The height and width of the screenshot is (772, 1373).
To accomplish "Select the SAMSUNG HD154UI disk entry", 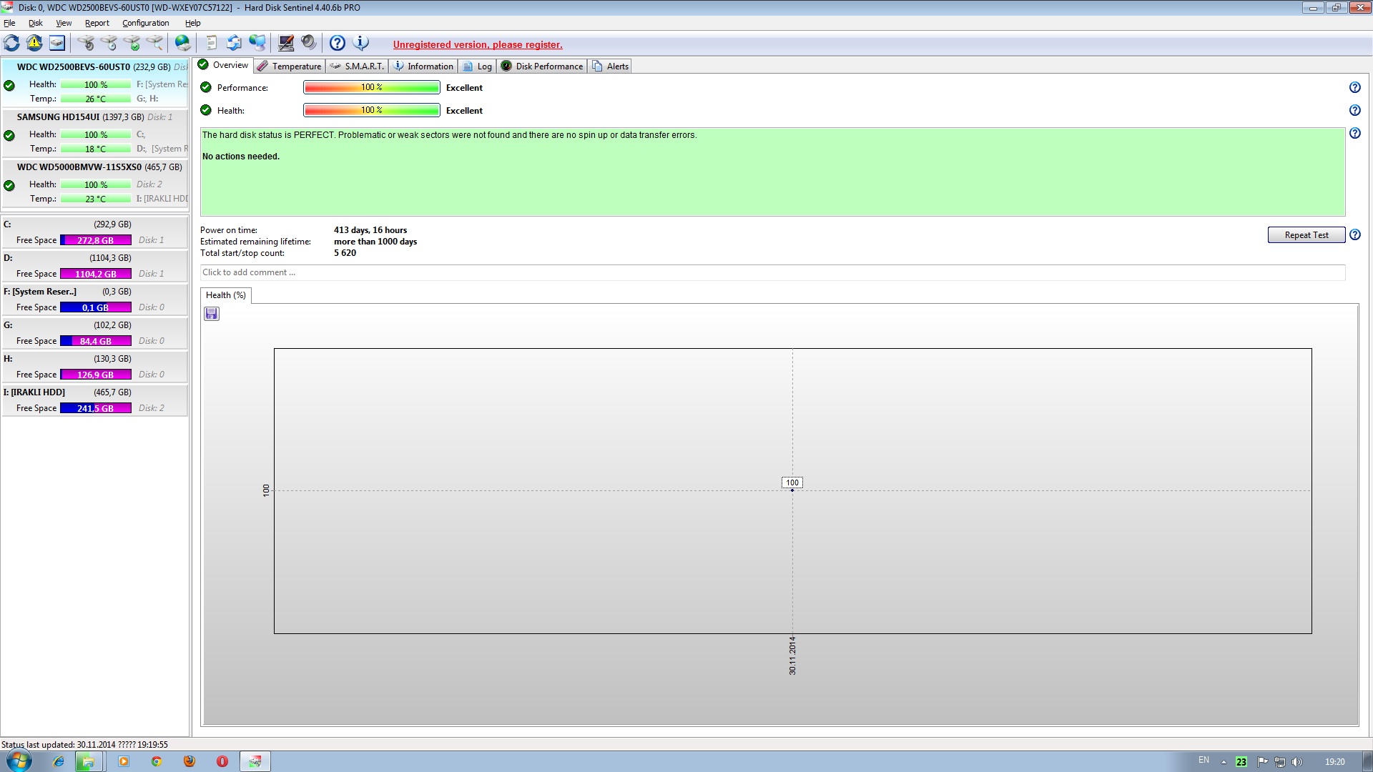I will click(95, 132).
